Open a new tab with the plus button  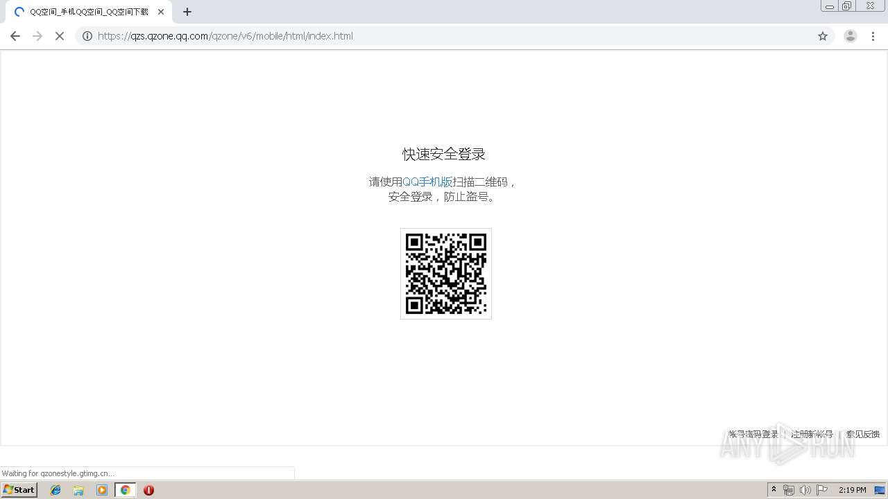pos(187,12)
